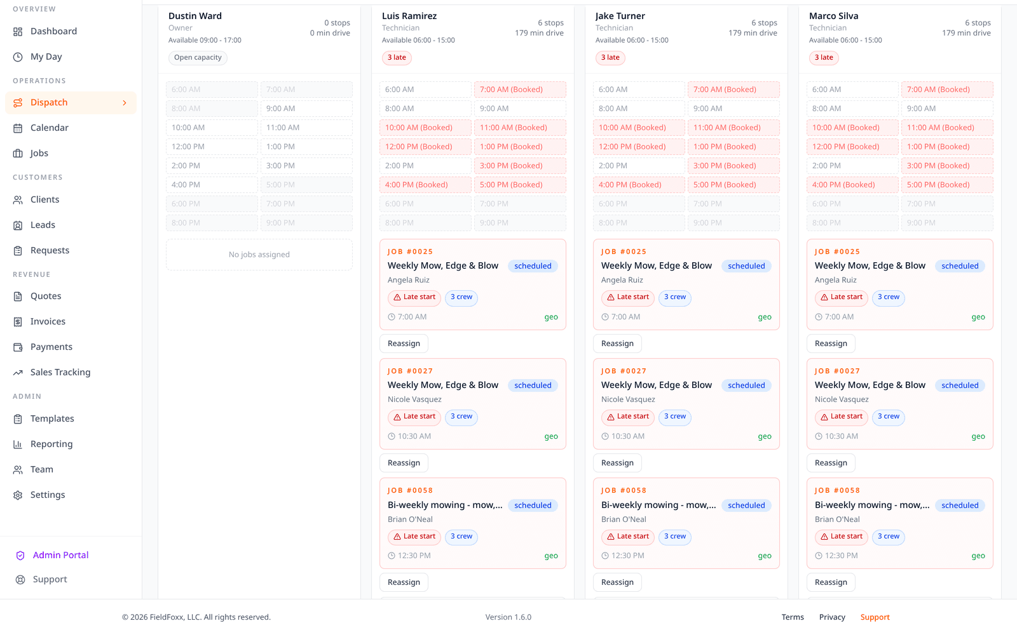Reassign job #0027 under Luis Ramirez
The image size is (1017, 635).
tap(404, 463)
